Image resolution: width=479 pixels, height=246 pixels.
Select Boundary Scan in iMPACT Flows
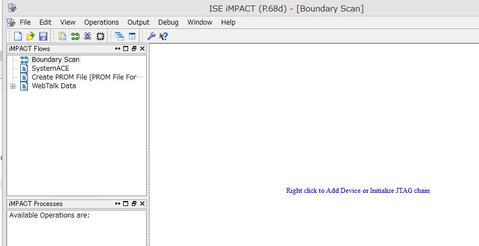(55, 60)
